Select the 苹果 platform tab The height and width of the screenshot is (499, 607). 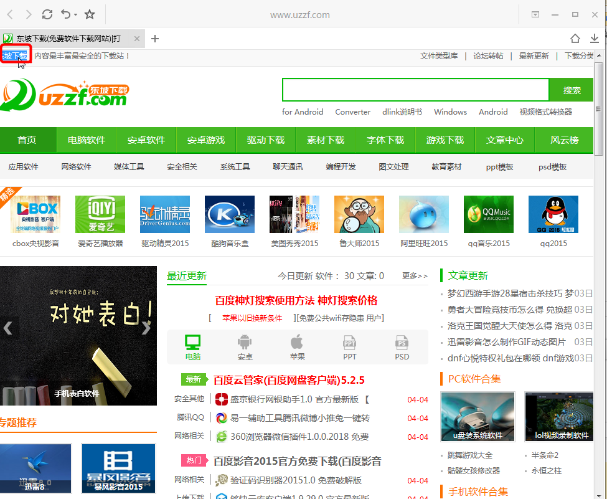coord(298,347)
